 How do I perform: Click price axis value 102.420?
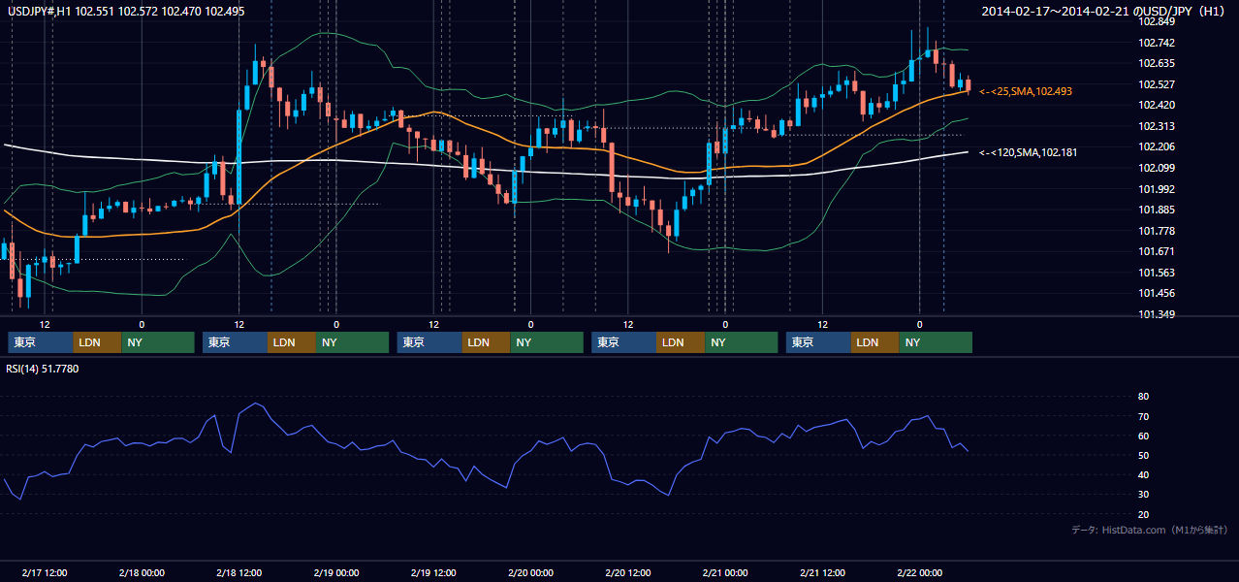pos(1157,105)
